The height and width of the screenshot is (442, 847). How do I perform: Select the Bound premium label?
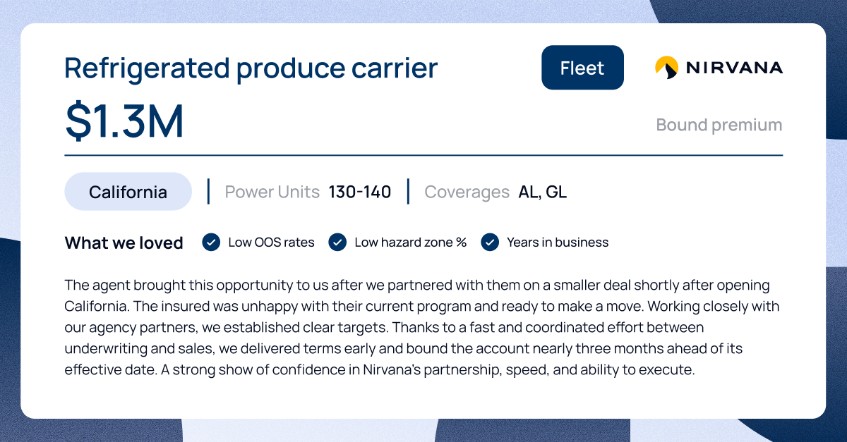pos(719,125)
